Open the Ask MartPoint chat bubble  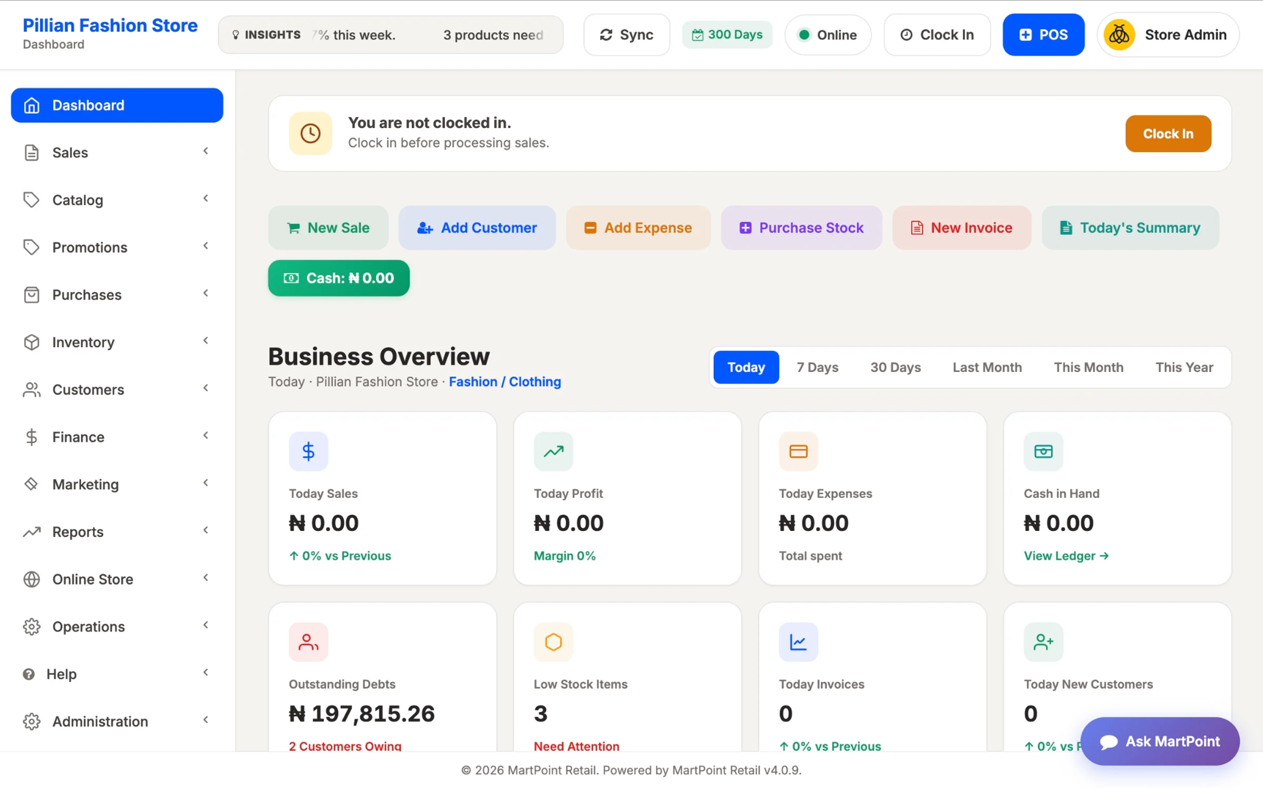coord(1160,741)
